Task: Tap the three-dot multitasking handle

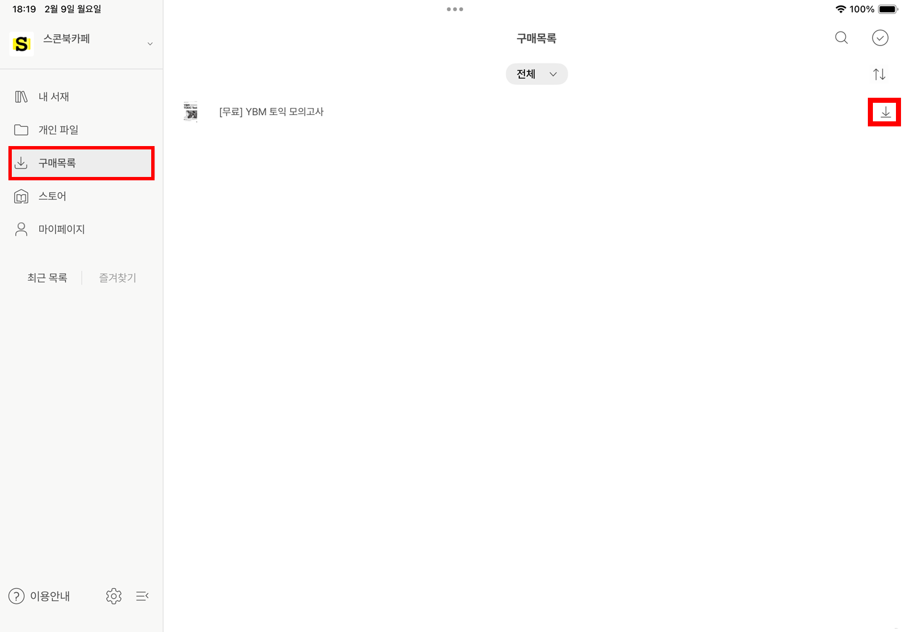Action: [455, 9]
